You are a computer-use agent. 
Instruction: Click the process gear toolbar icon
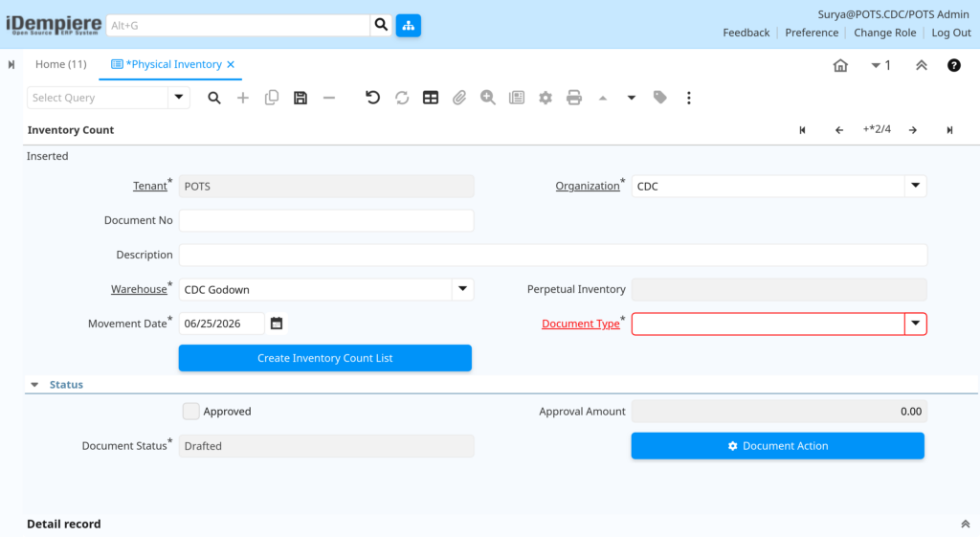point(545,98)
